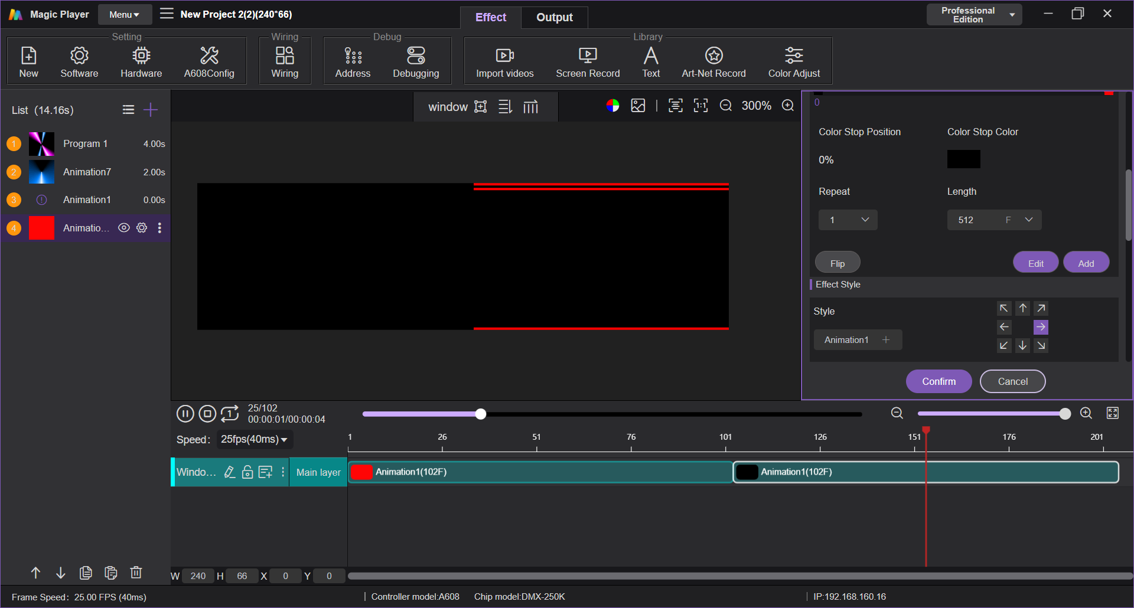This screenshot has width=1134, height=608.
Task: Open Speed 25fps dropdown
Action: (x=255, y=439)
